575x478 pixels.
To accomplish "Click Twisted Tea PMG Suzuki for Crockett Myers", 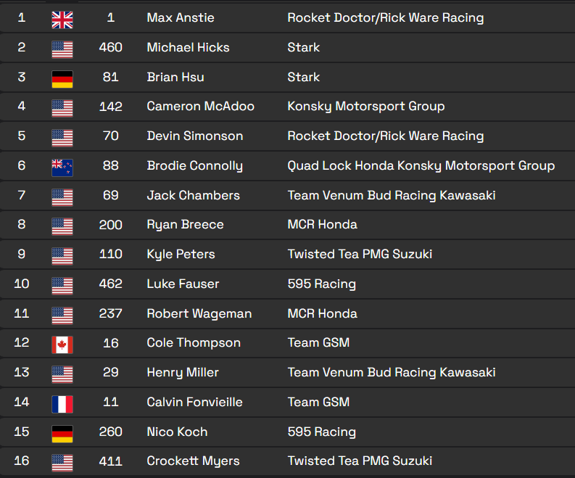I will pos(360,461).
